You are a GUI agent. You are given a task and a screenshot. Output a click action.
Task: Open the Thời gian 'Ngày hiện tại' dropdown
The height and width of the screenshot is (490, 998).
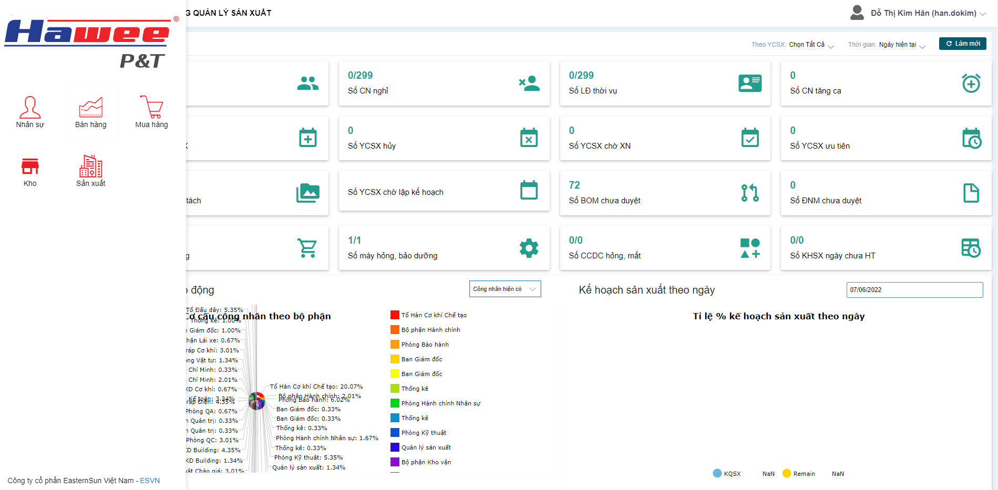pos(902,45)
